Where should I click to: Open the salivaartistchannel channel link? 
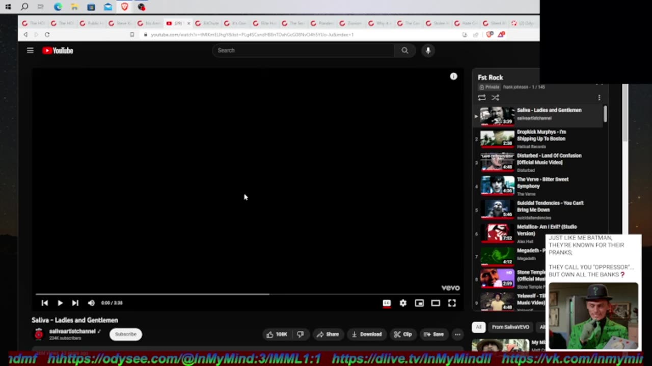[x=72, y=331]
